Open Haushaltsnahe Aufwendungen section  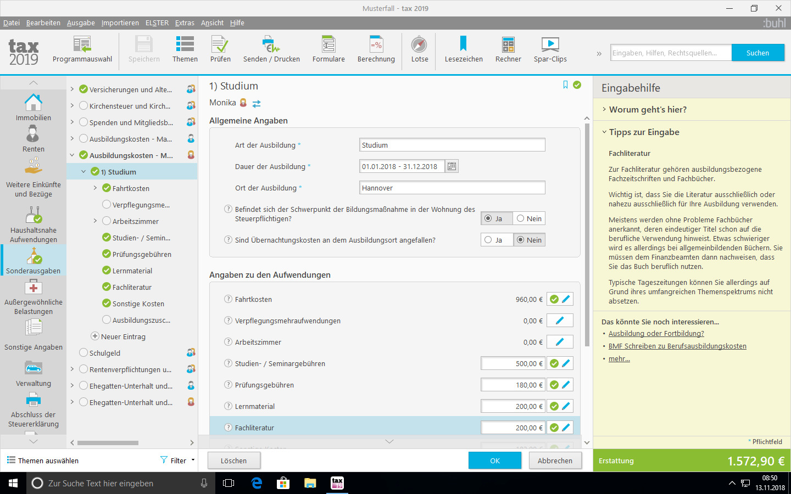click(x=33, y=224)
